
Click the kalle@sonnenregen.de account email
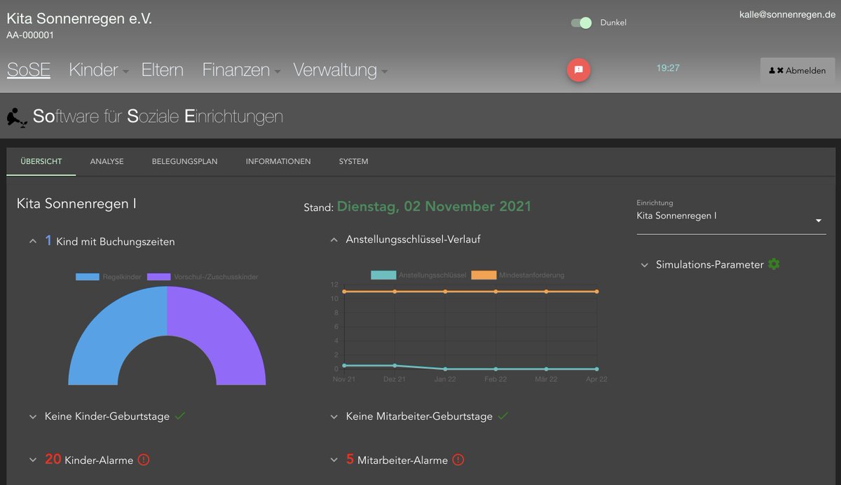(787, 15)
